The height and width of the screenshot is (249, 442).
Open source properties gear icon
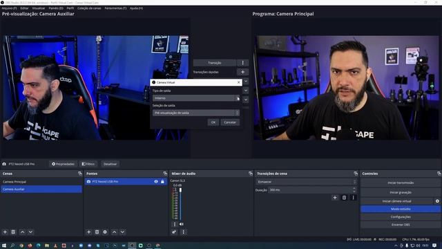coord(105,232)
